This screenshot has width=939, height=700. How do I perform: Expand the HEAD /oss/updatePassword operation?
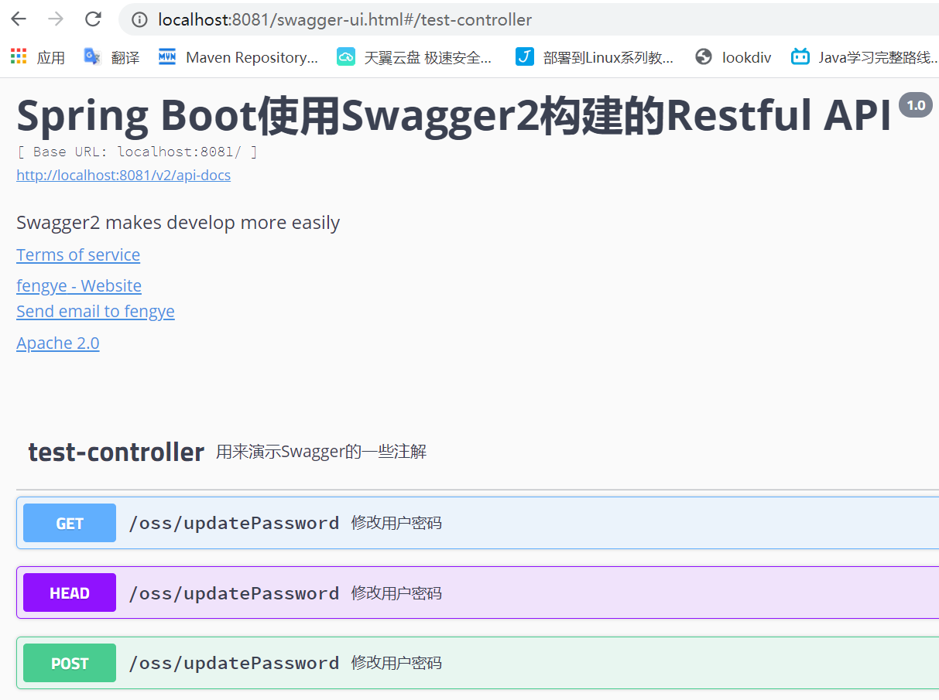pyautogui.click(x=478, y=592)
